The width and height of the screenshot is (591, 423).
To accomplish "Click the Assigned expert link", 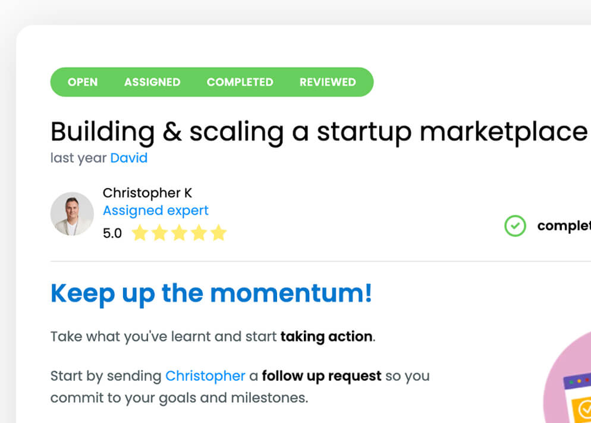I will (156, 211).
